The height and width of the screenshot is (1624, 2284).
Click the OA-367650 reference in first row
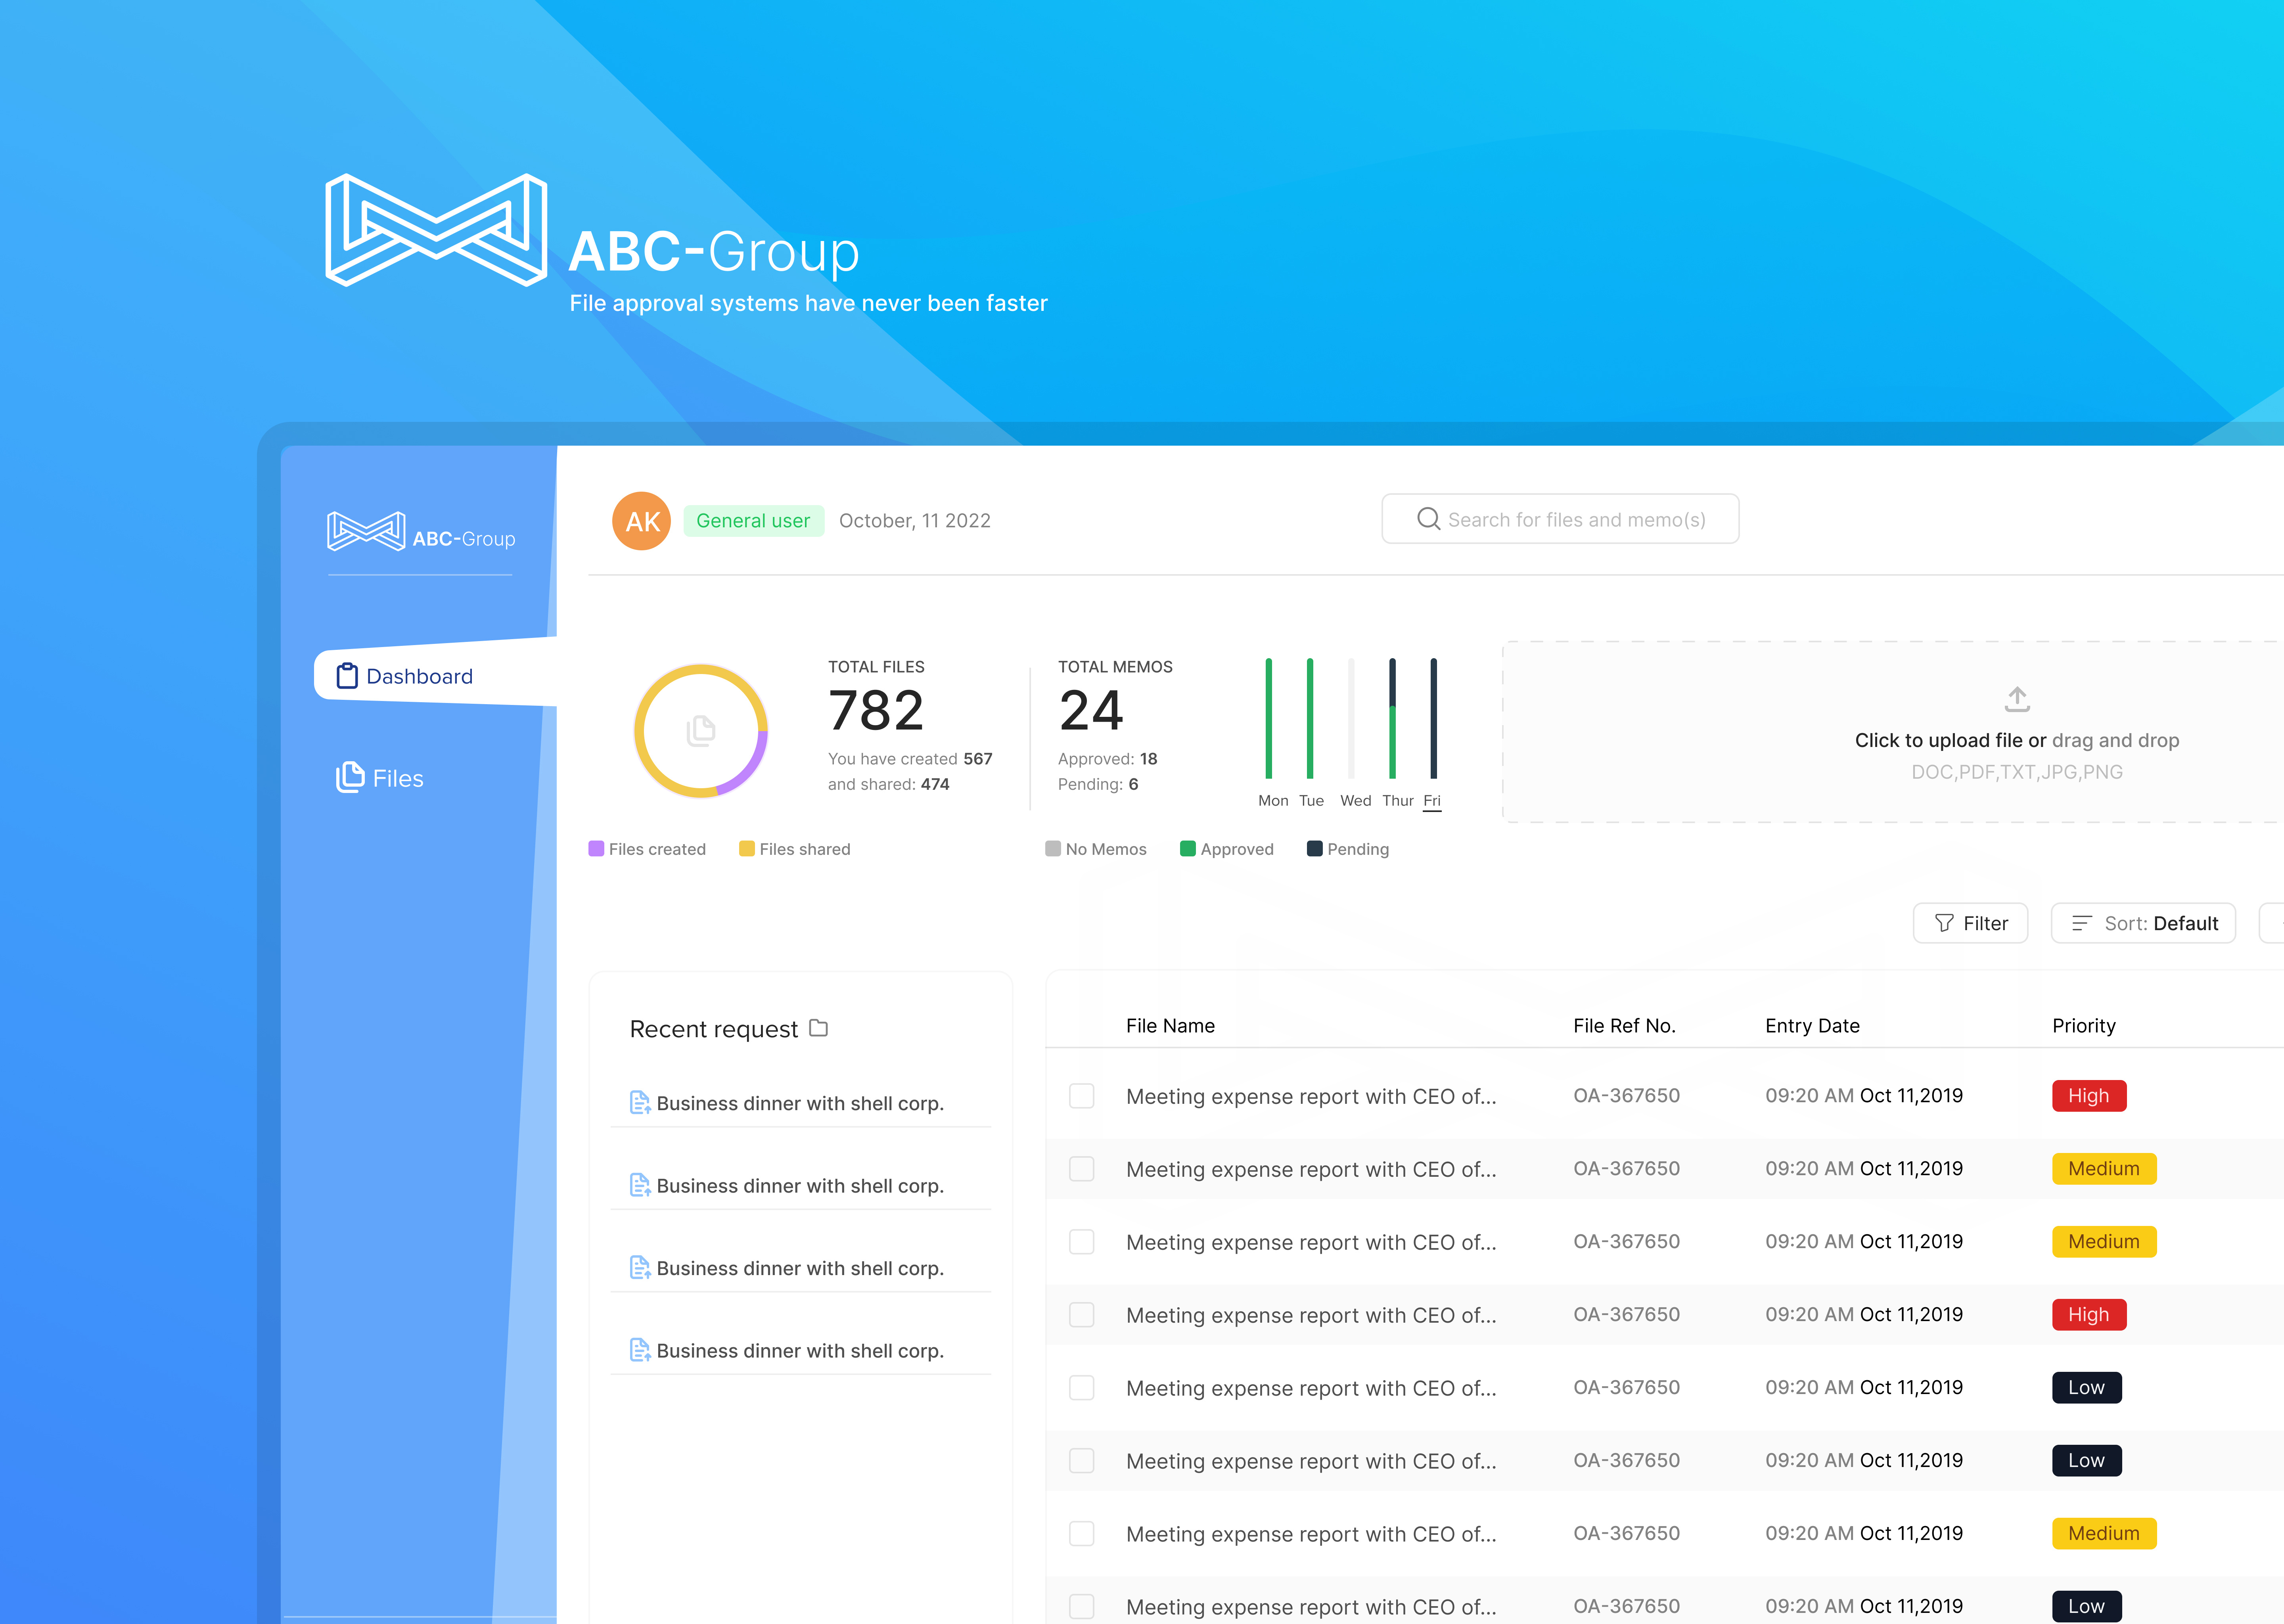1626,1096
